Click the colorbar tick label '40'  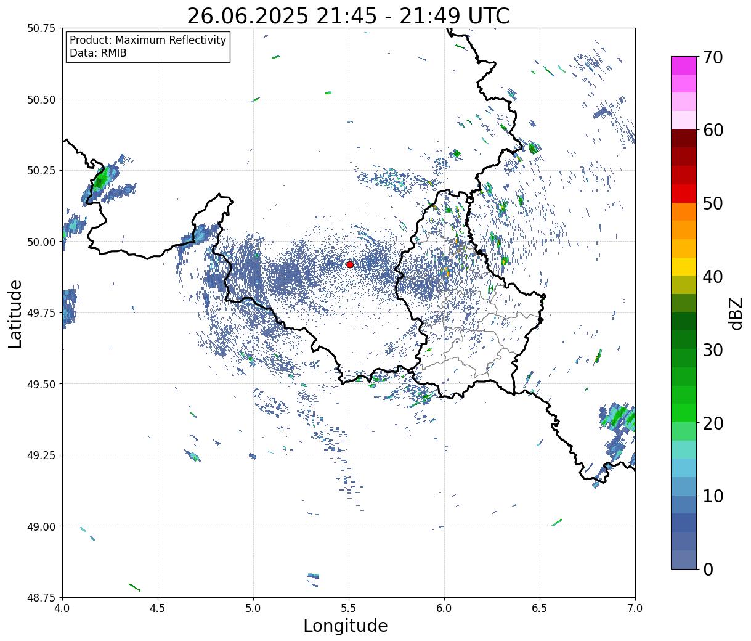712,277
